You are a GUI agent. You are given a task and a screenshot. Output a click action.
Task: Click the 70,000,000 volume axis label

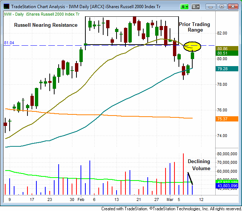(x=227, y=162)
